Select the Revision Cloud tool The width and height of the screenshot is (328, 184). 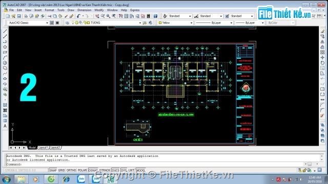5,68
